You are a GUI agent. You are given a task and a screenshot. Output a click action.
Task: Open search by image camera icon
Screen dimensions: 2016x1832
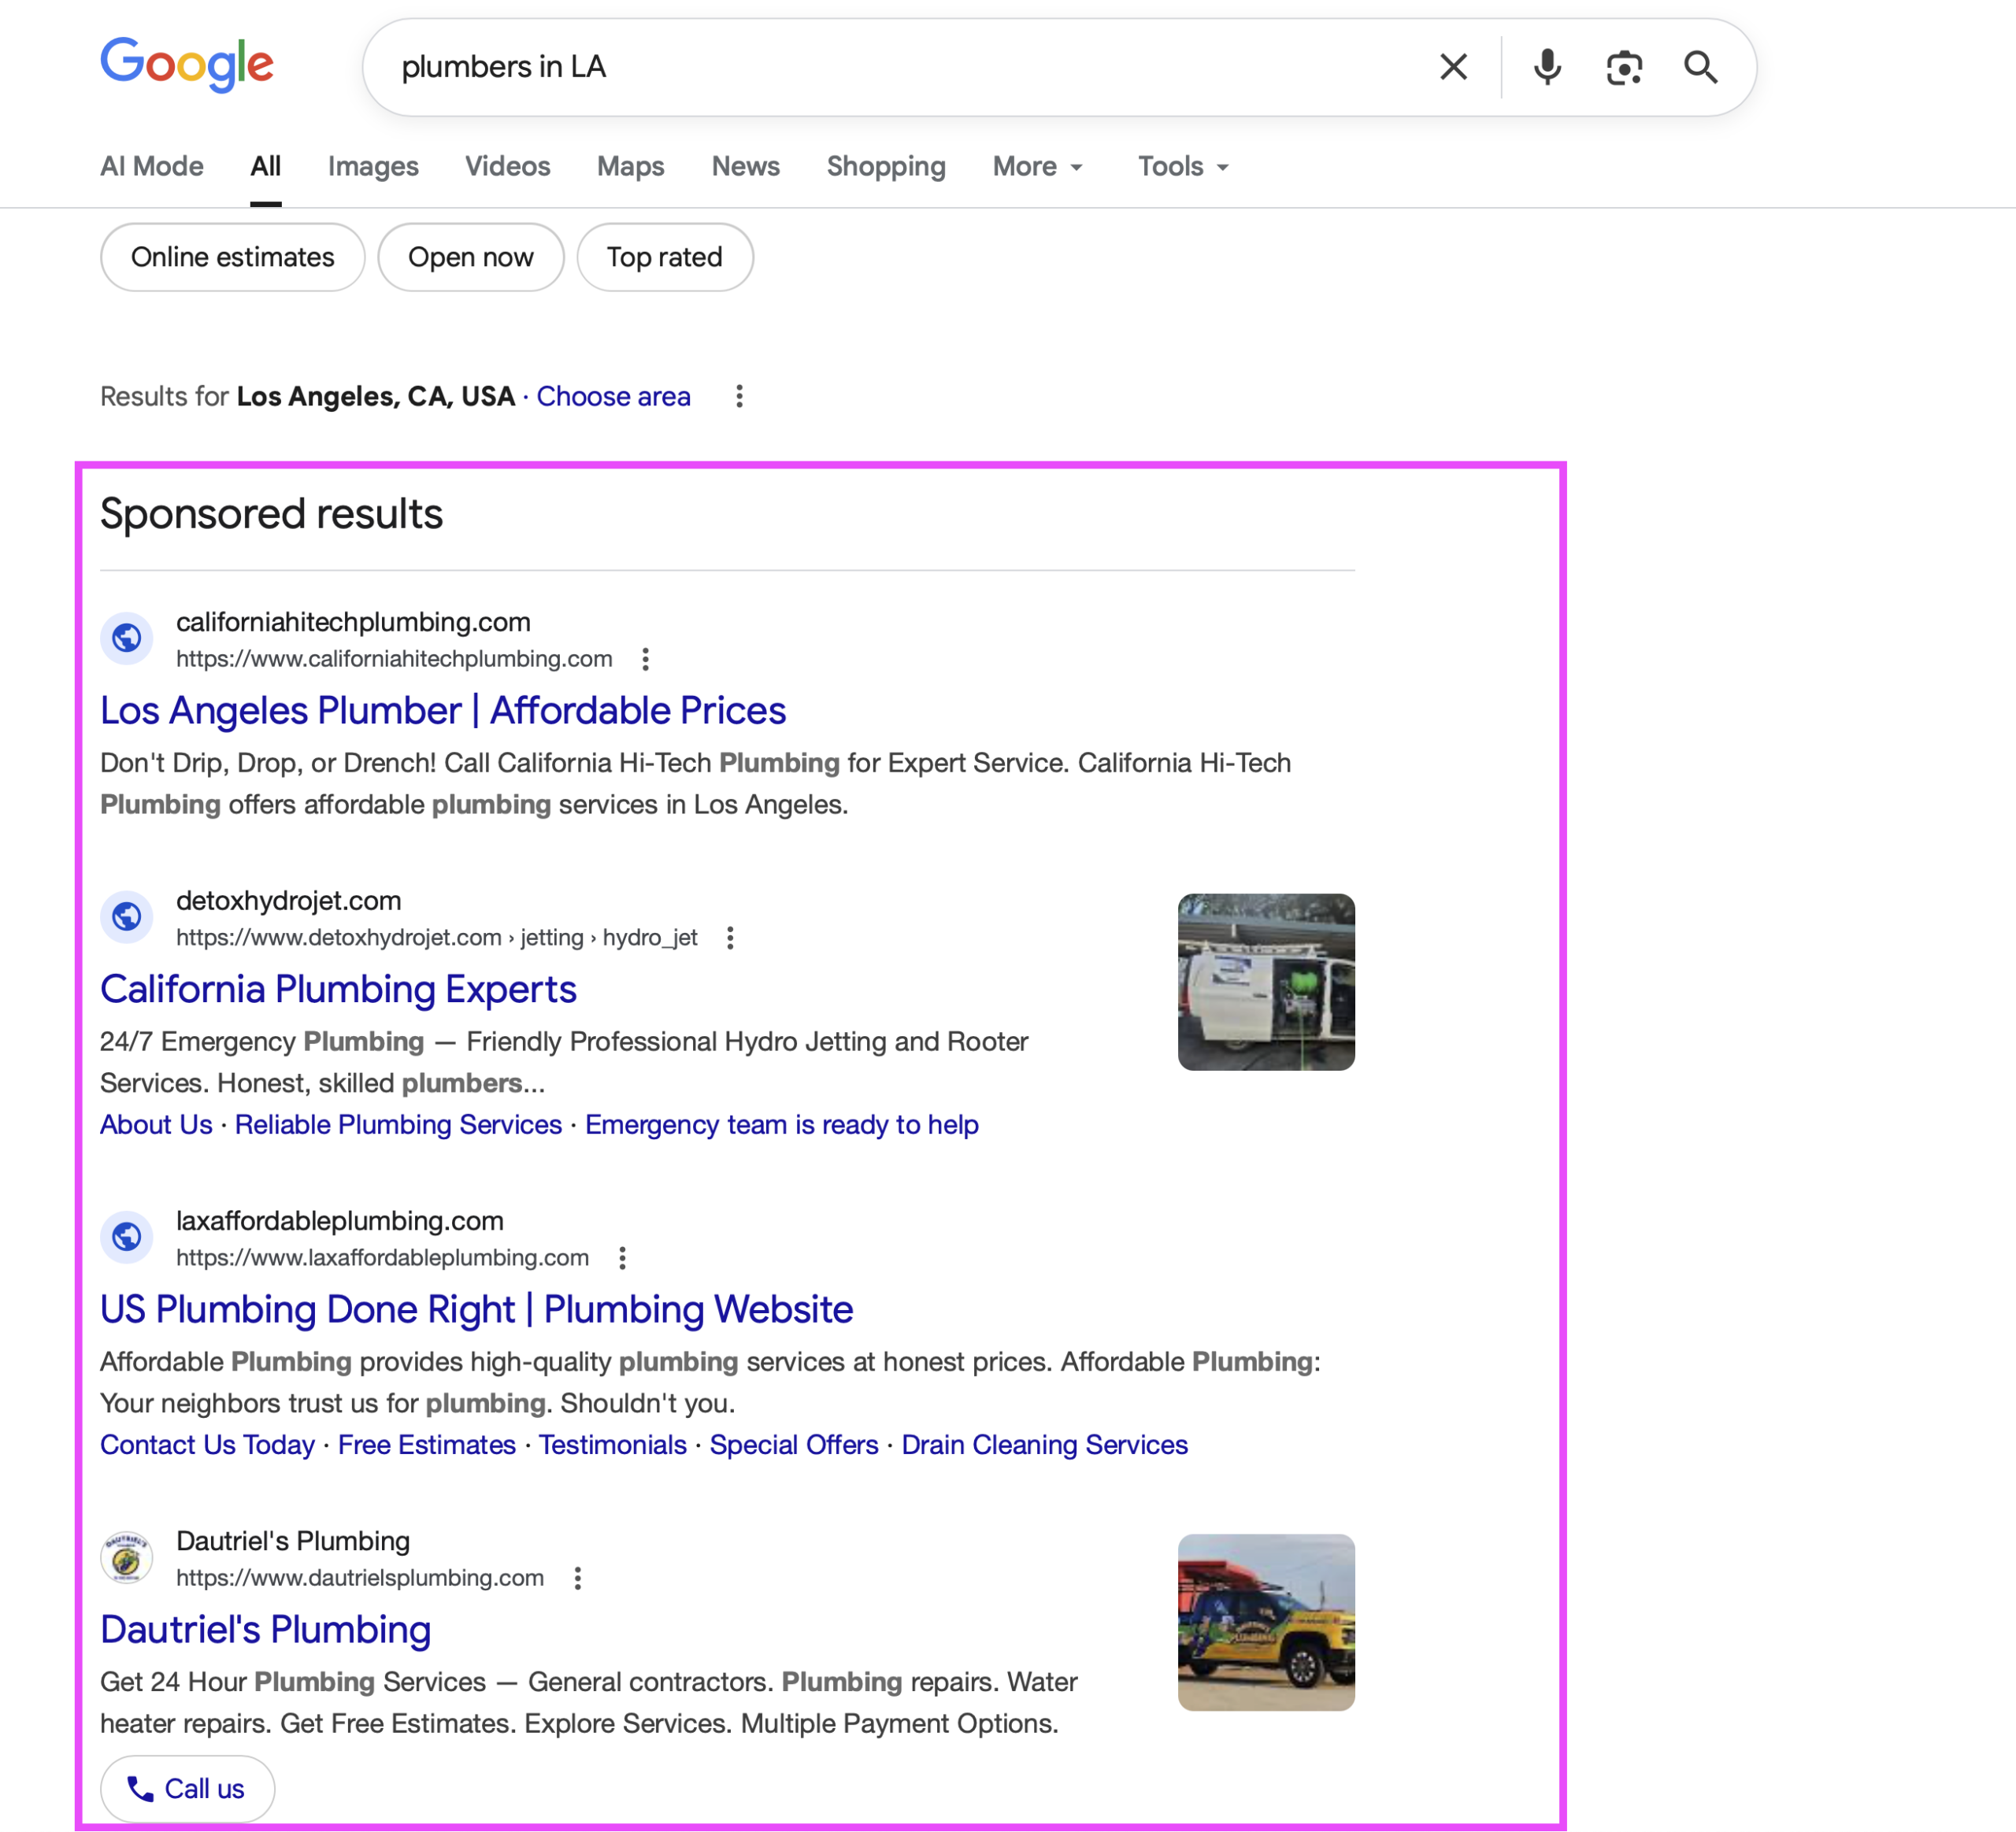coord(1624,67)
